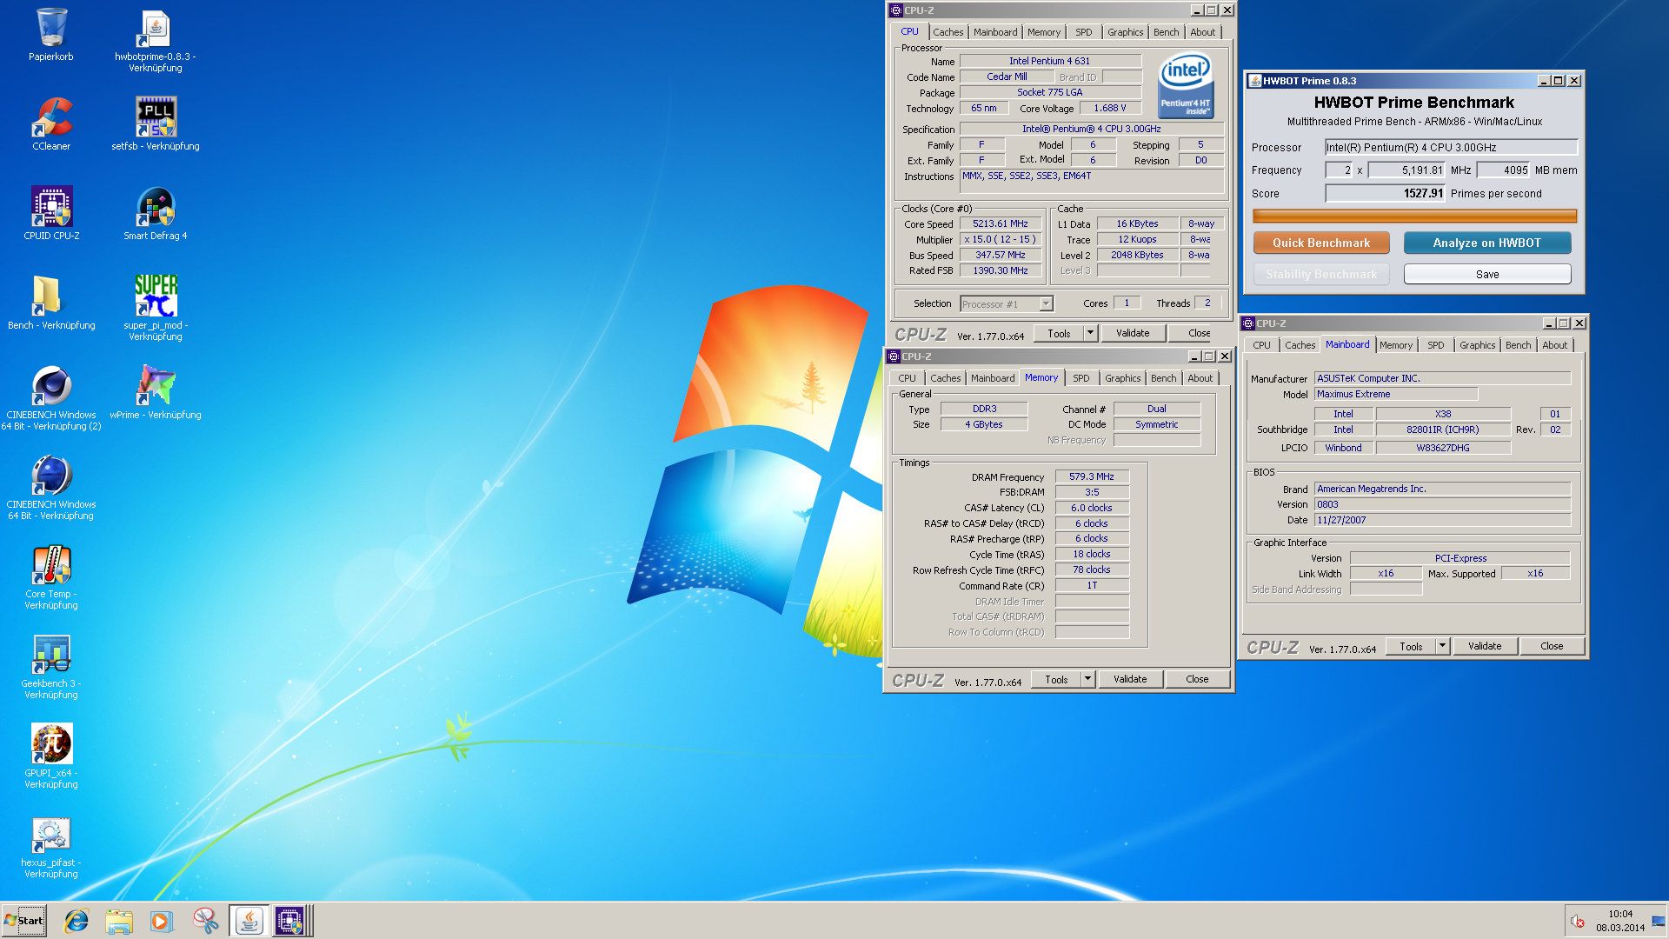The width and height of the screenshot is (1669, 939).
Task: Open Bench tab in Memory CPU-Z window
Action: point(1163,378)
